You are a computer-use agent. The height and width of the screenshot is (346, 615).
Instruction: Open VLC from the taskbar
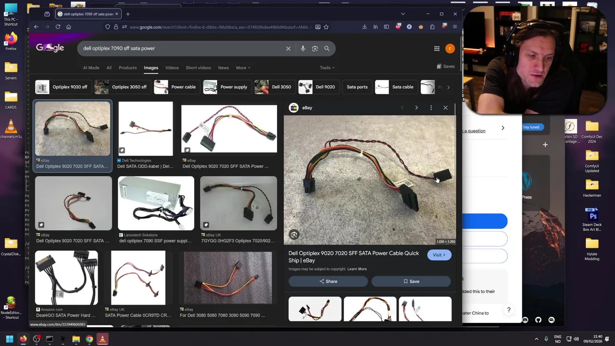pos(102,339)
